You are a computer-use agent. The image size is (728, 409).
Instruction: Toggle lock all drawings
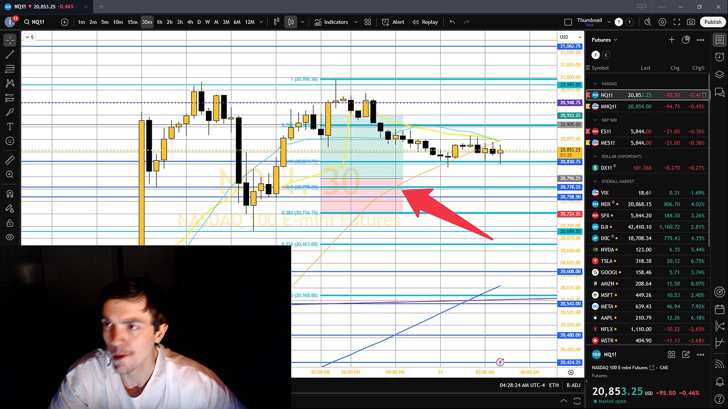(x=10, y=223)
